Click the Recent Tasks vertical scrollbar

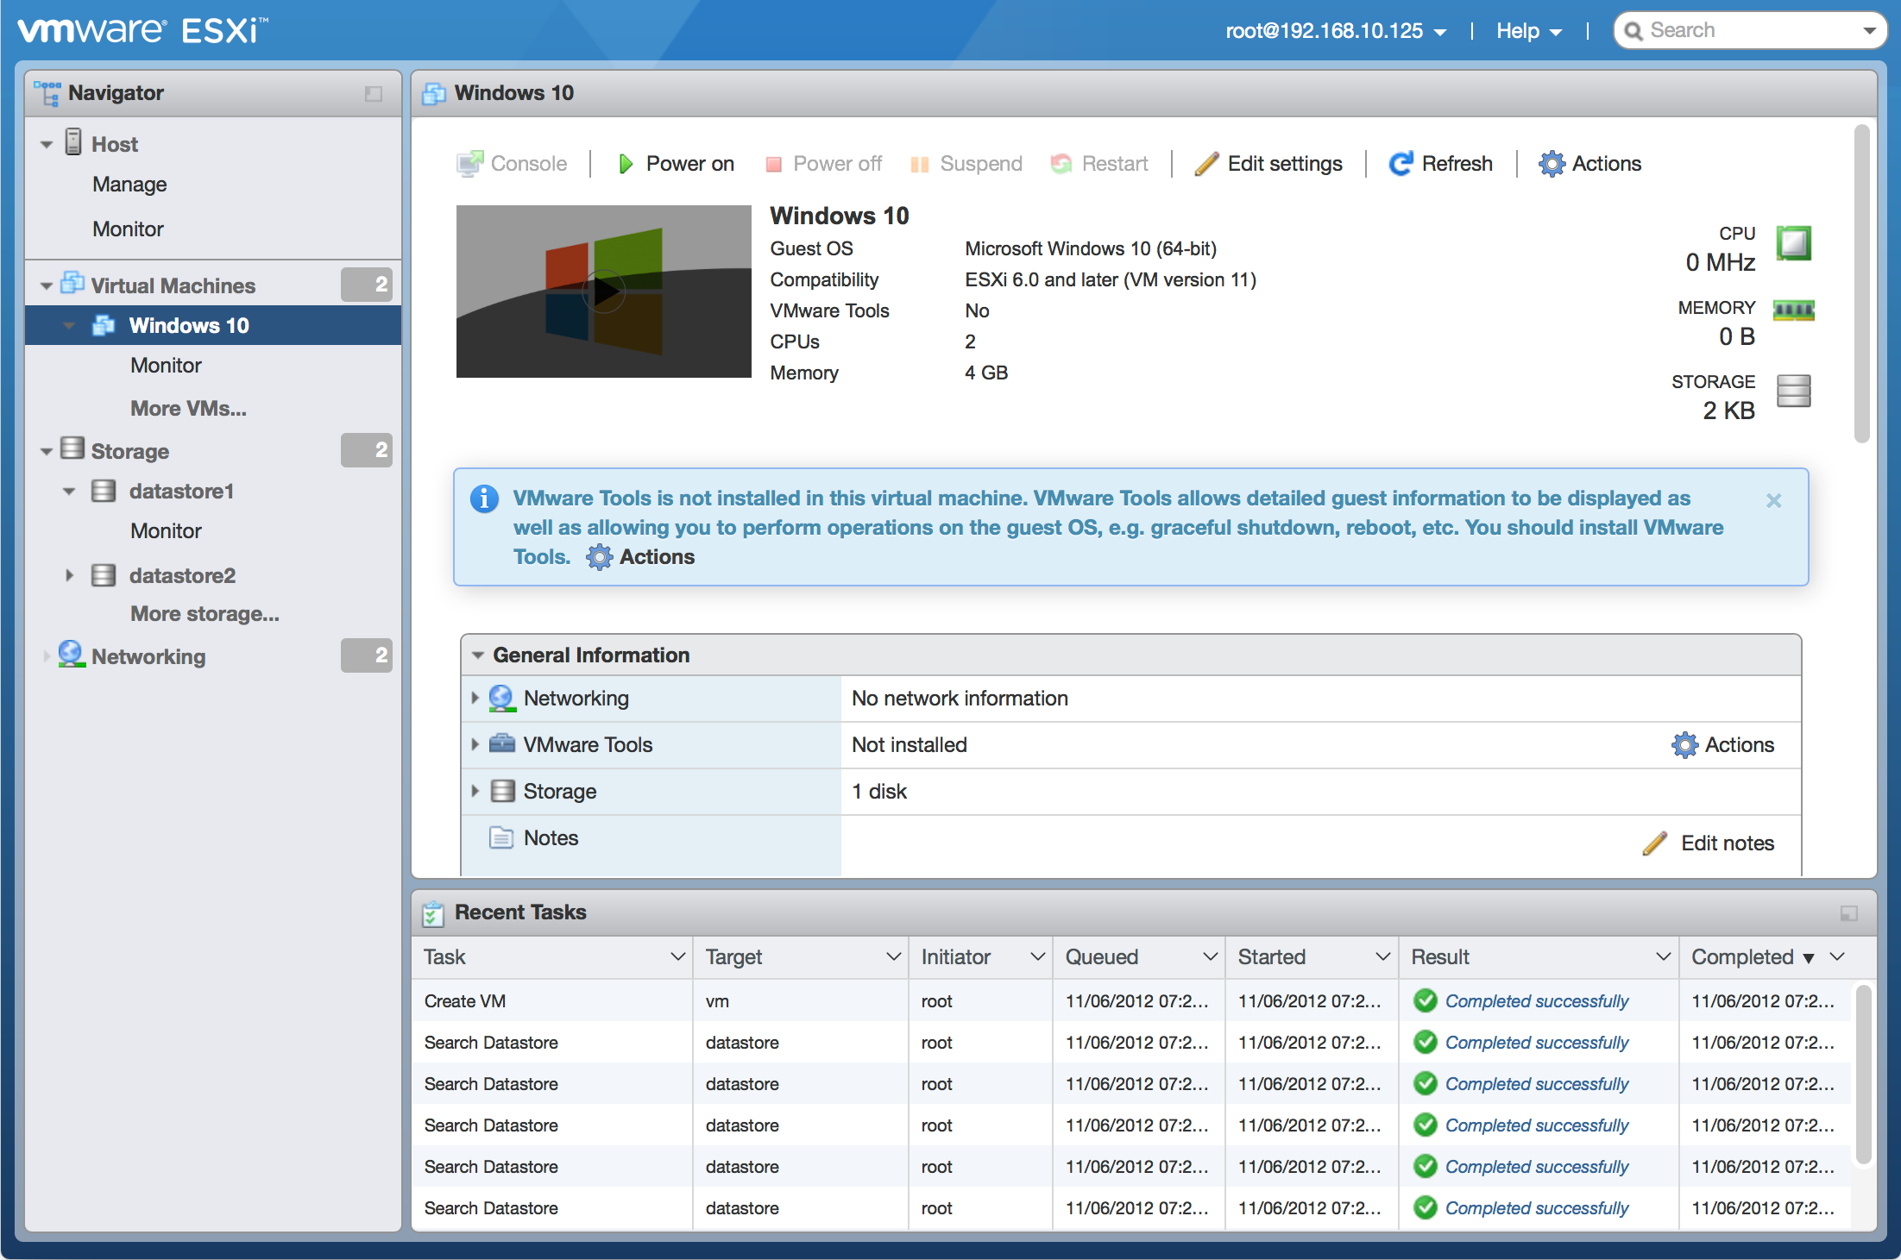[1863, 1074]
